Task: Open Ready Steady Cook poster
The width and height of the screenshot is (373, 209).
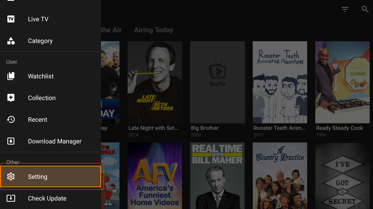Action: (343, 82)
